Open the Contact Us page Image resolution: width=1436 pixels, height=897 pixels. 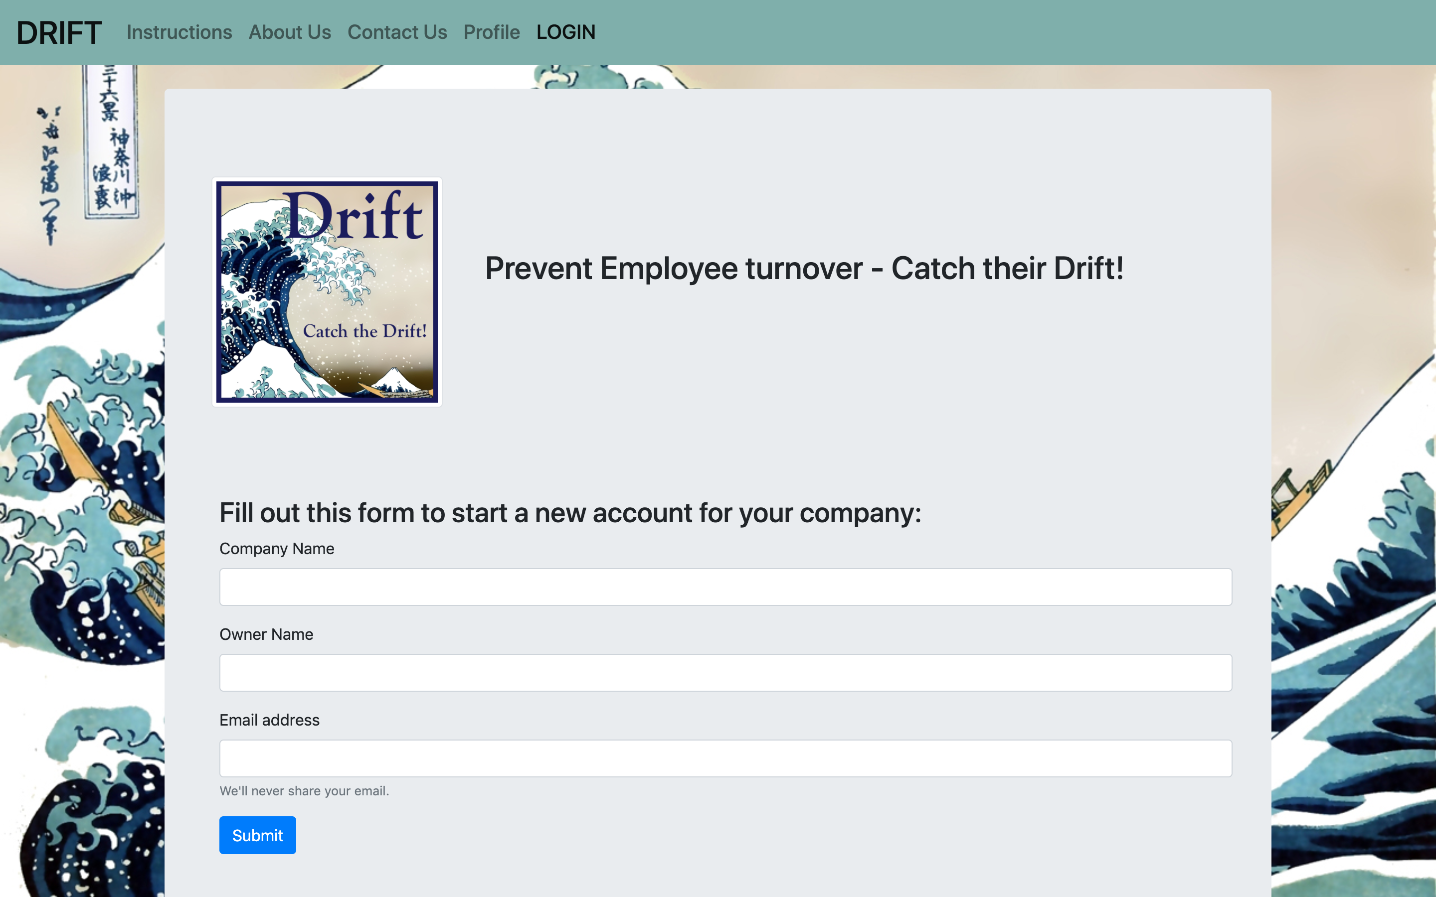point(397,32)
